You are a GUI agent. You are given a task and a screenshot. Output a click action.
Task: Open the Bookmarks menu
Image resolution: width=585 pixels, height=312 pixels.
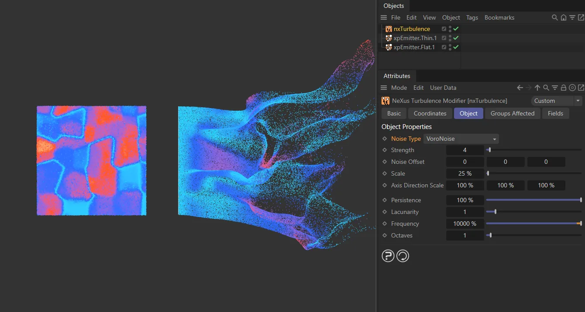499,17
